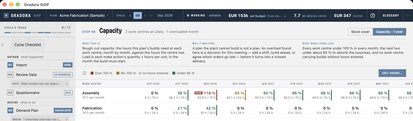Click the red Over 100 % legend swatch
Viewport: 413px width, 121px height.
(92, 73)
